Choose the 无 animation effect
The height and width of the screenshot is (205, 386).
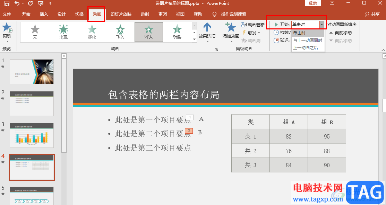pyautogui.click(x=35, y=32)
